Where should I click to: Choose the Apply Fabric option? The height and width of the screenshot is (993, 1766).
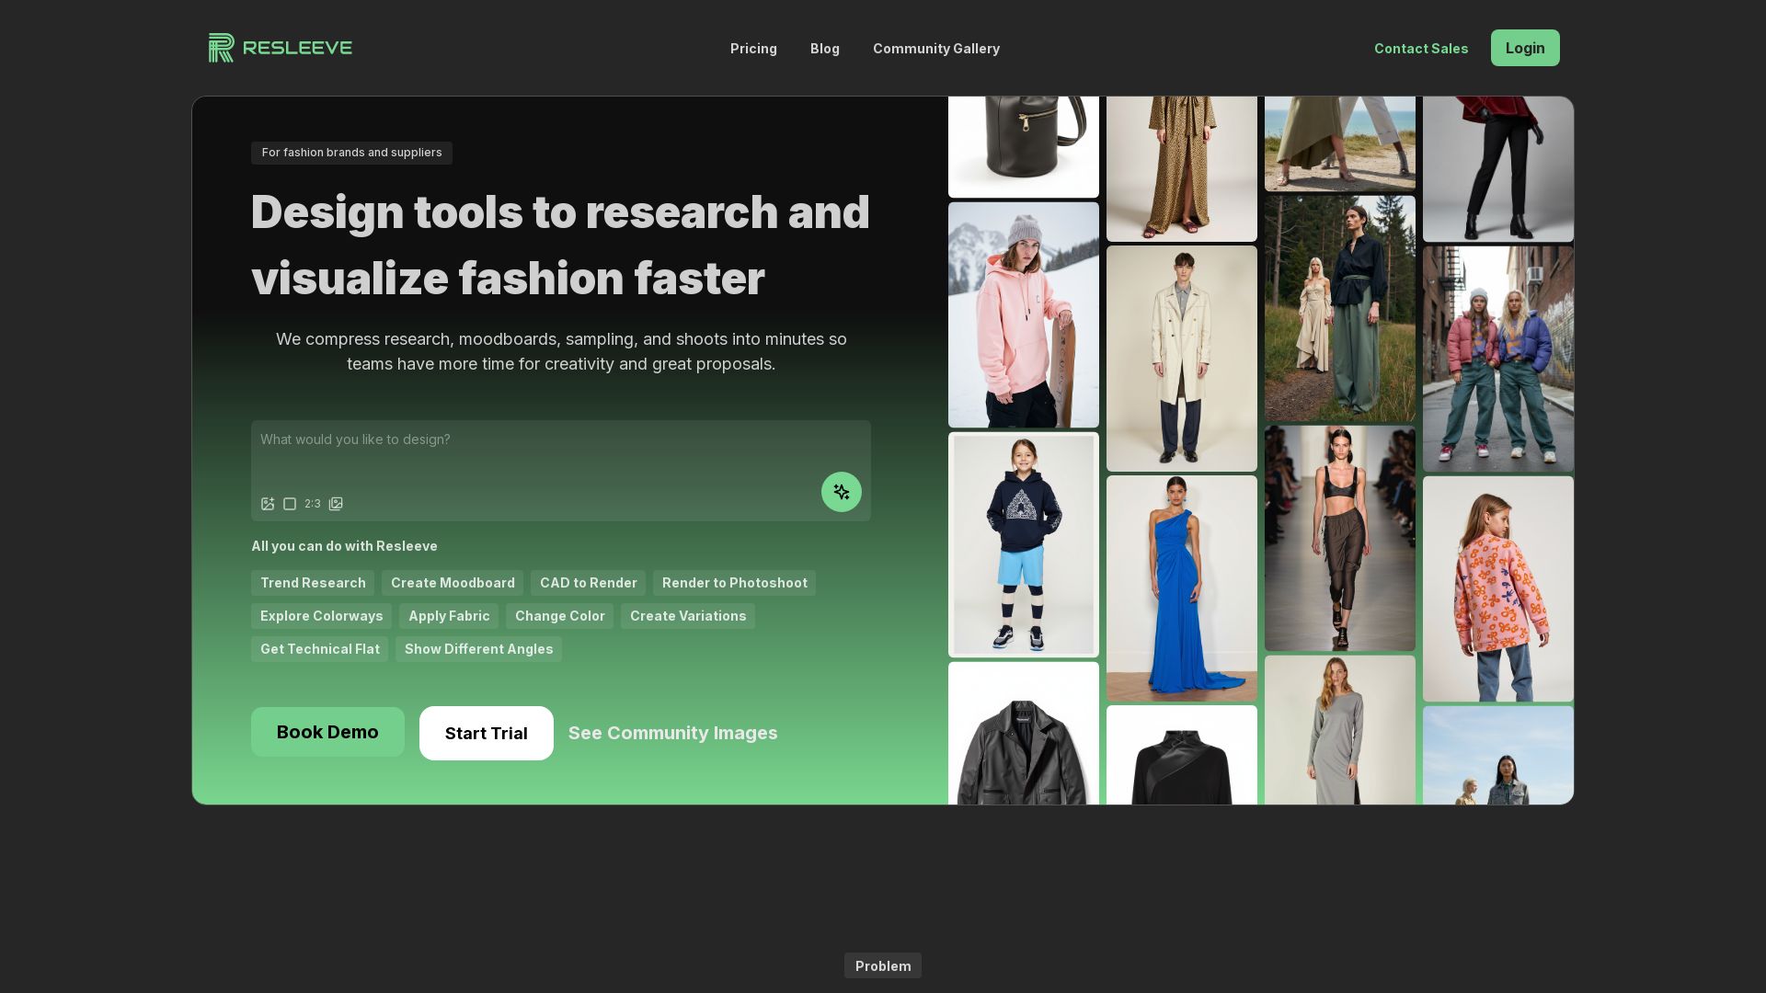tap(449, 616)
